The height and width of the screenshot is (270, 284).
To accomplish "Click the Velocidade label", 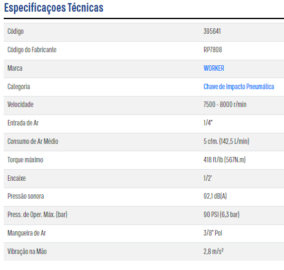I will [x=20, y=105].
